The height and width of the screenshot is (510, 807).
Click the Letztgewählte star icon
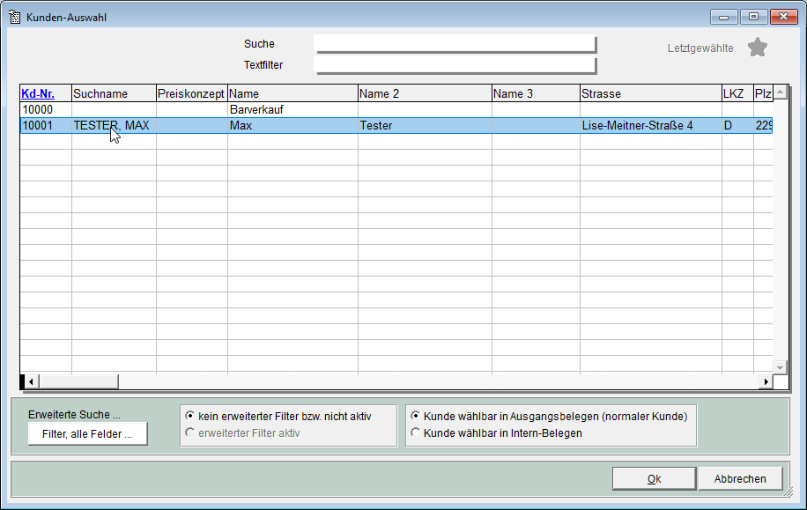[x=757, y=48]
